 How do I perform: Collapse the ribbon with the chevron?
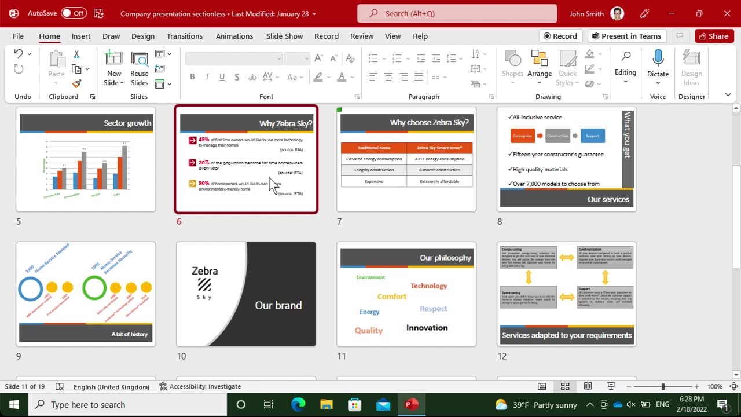(x=728, y=95)
